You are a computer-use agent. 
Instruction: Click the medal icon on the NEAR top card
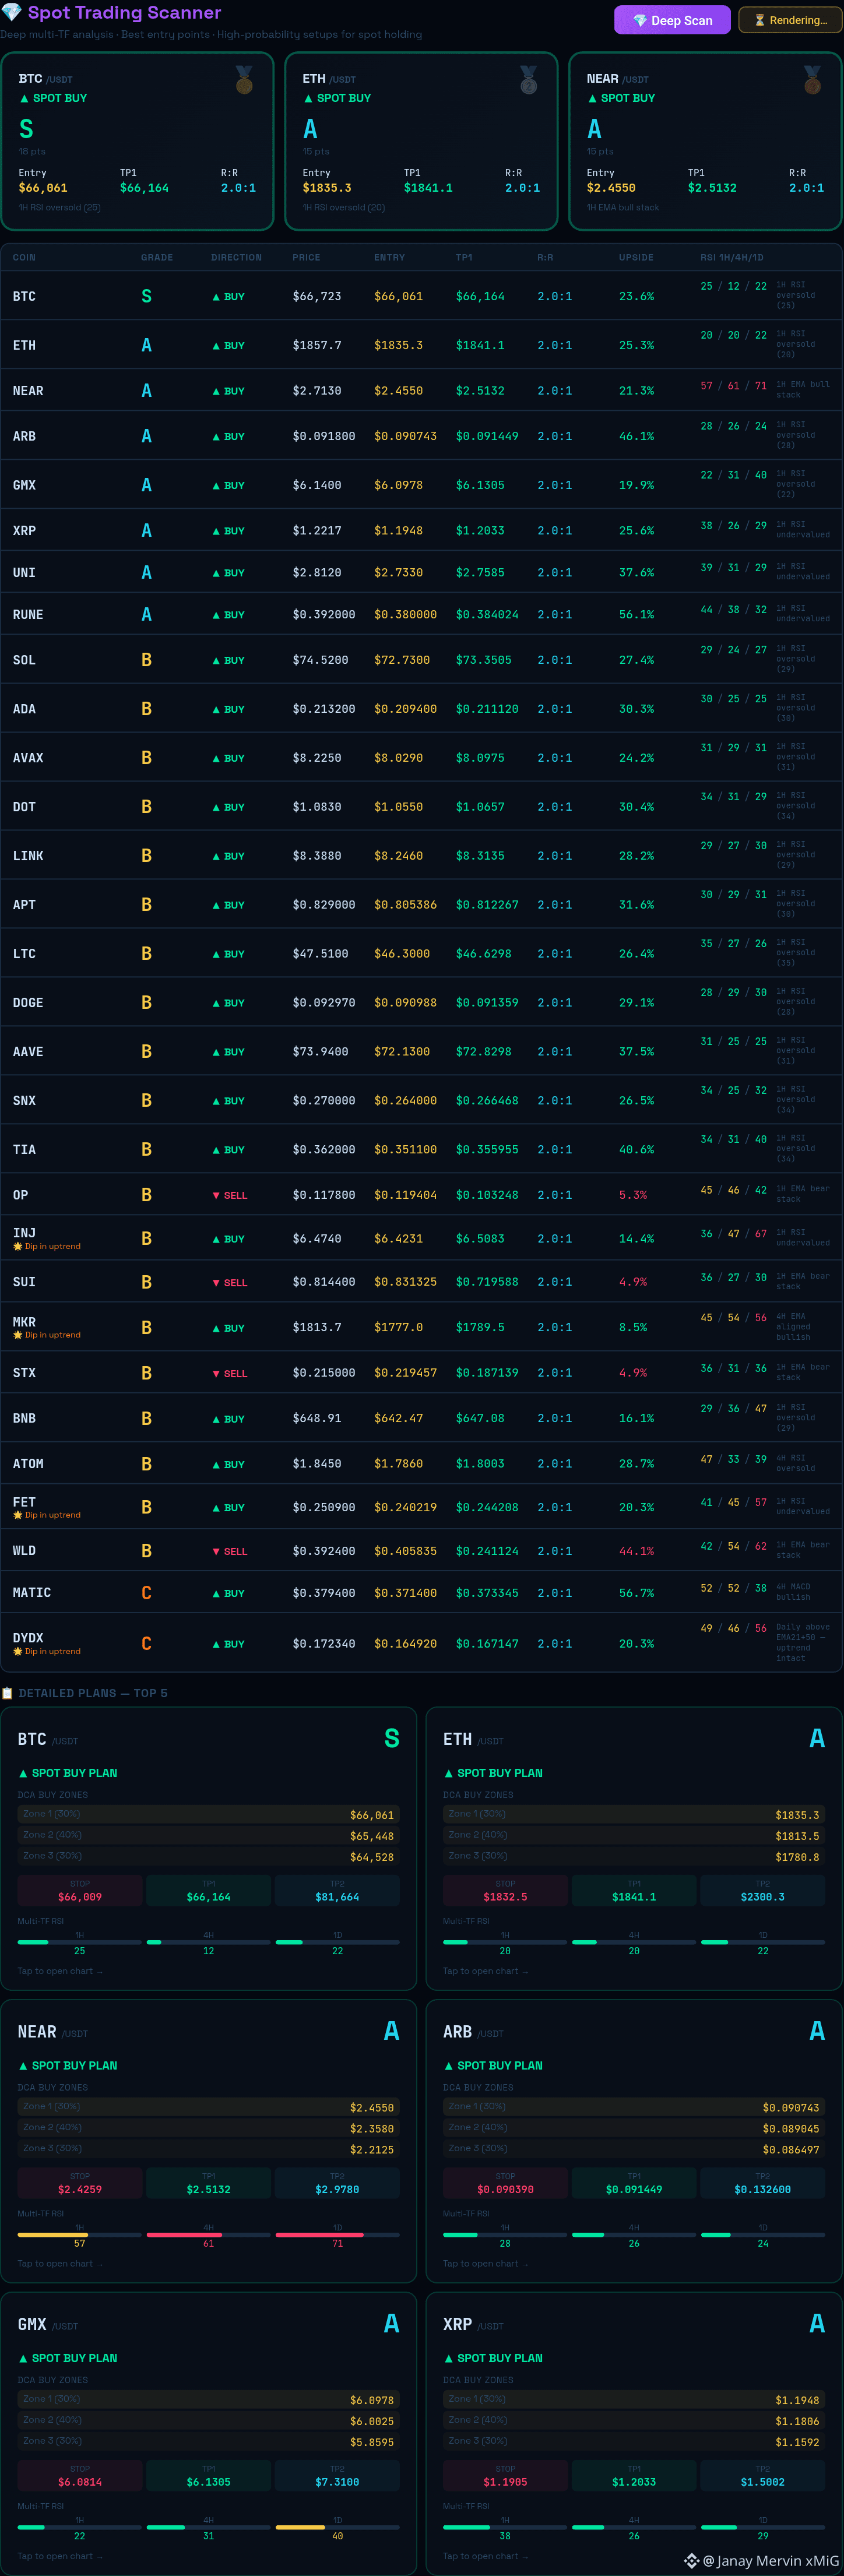coord(812,80)
